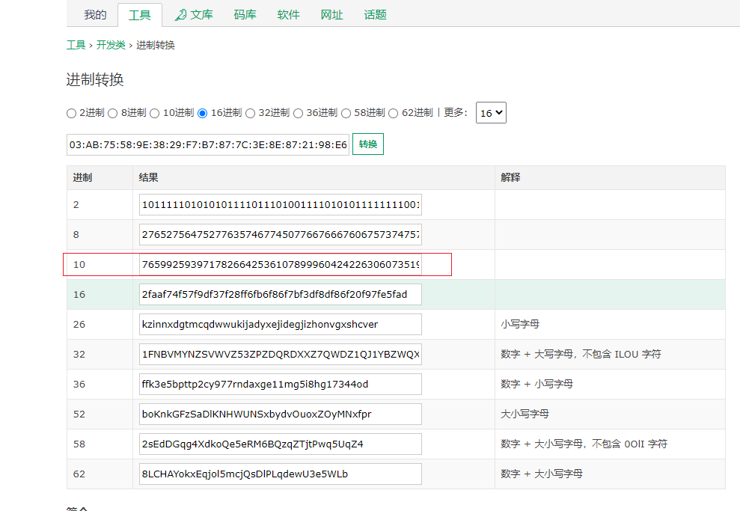Click the base 62 result field
740x511 pixels.
[281, 474]
